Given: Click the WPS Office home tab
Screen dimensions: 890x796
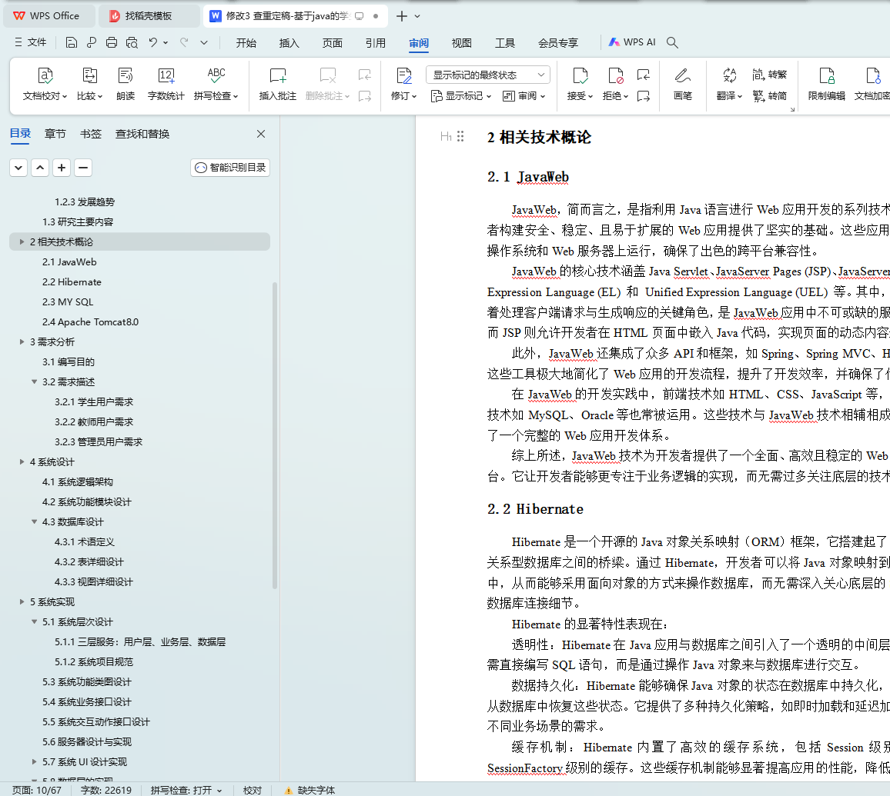Looking at the screenshot, I should (x=49, y=16).
